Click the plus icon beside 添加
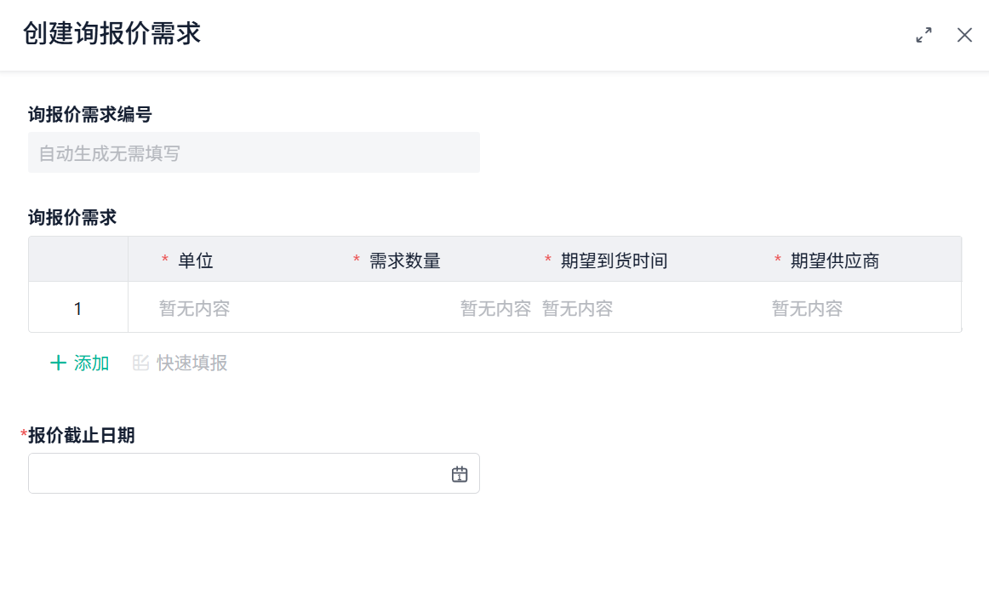This screenshot has width=989, height=595. click(58, 363)
